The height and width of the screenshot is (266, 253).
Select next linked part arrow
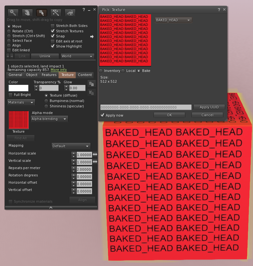point(12,56)
